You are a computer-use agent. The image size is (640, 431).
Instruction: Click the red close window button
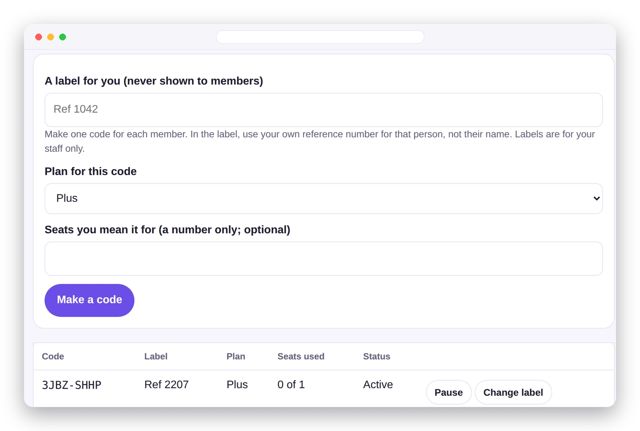39,37
